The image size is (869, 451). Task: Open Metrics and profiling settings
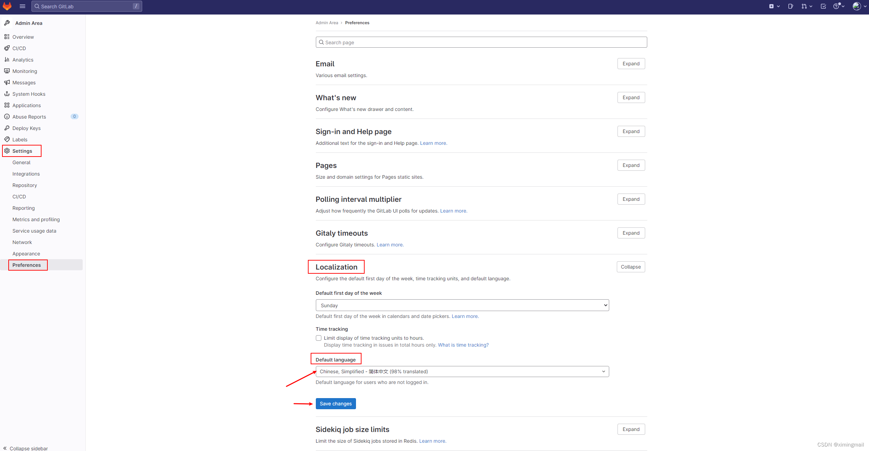[x=36, y=219]
